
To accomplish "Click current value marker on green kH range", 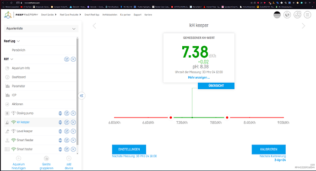I will [192, 118].
